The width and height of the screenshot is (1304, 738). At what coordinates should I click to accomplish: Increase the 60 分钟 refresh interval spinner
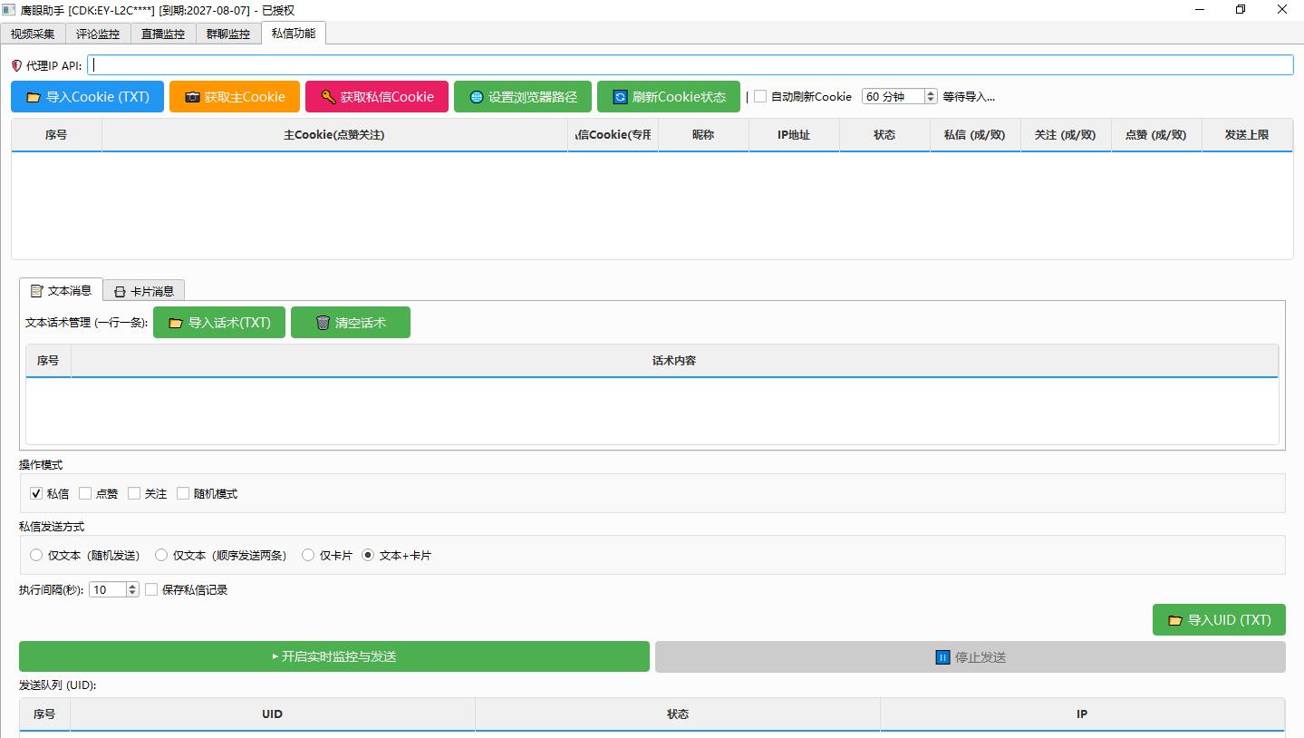[x=931, y=92]
